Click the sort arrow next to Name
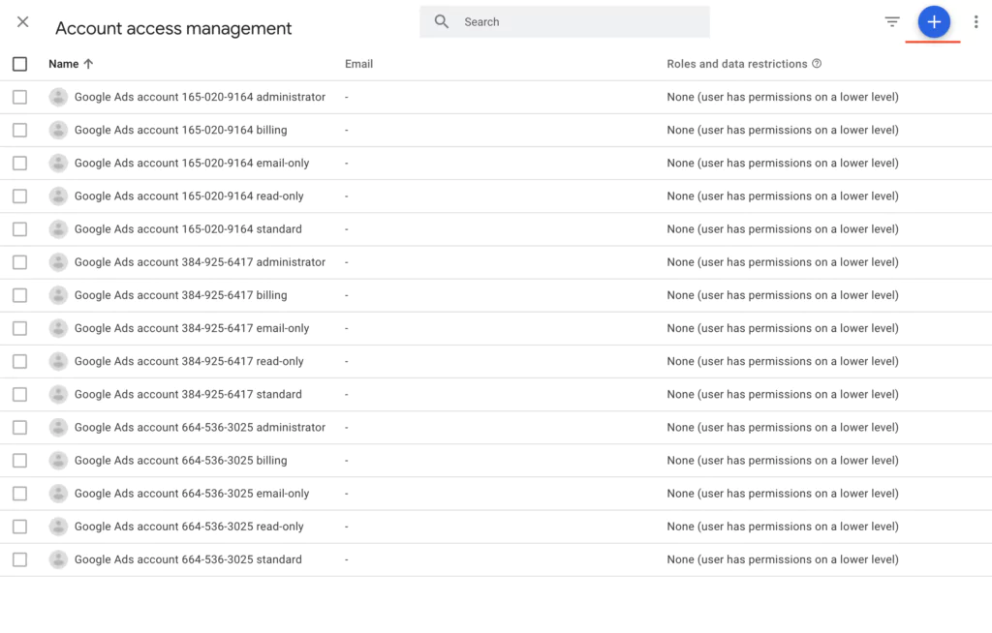992x633 pixels. coord(89,64)
